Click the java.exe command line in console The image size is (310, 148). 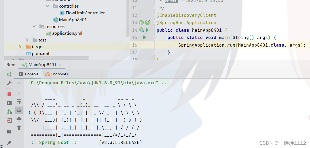99,83
